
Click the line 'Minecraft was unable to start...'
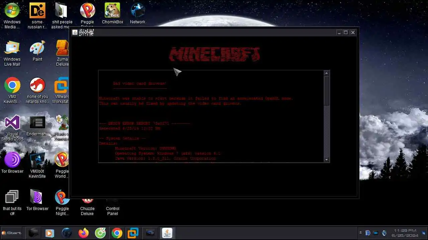pos(196,98)
